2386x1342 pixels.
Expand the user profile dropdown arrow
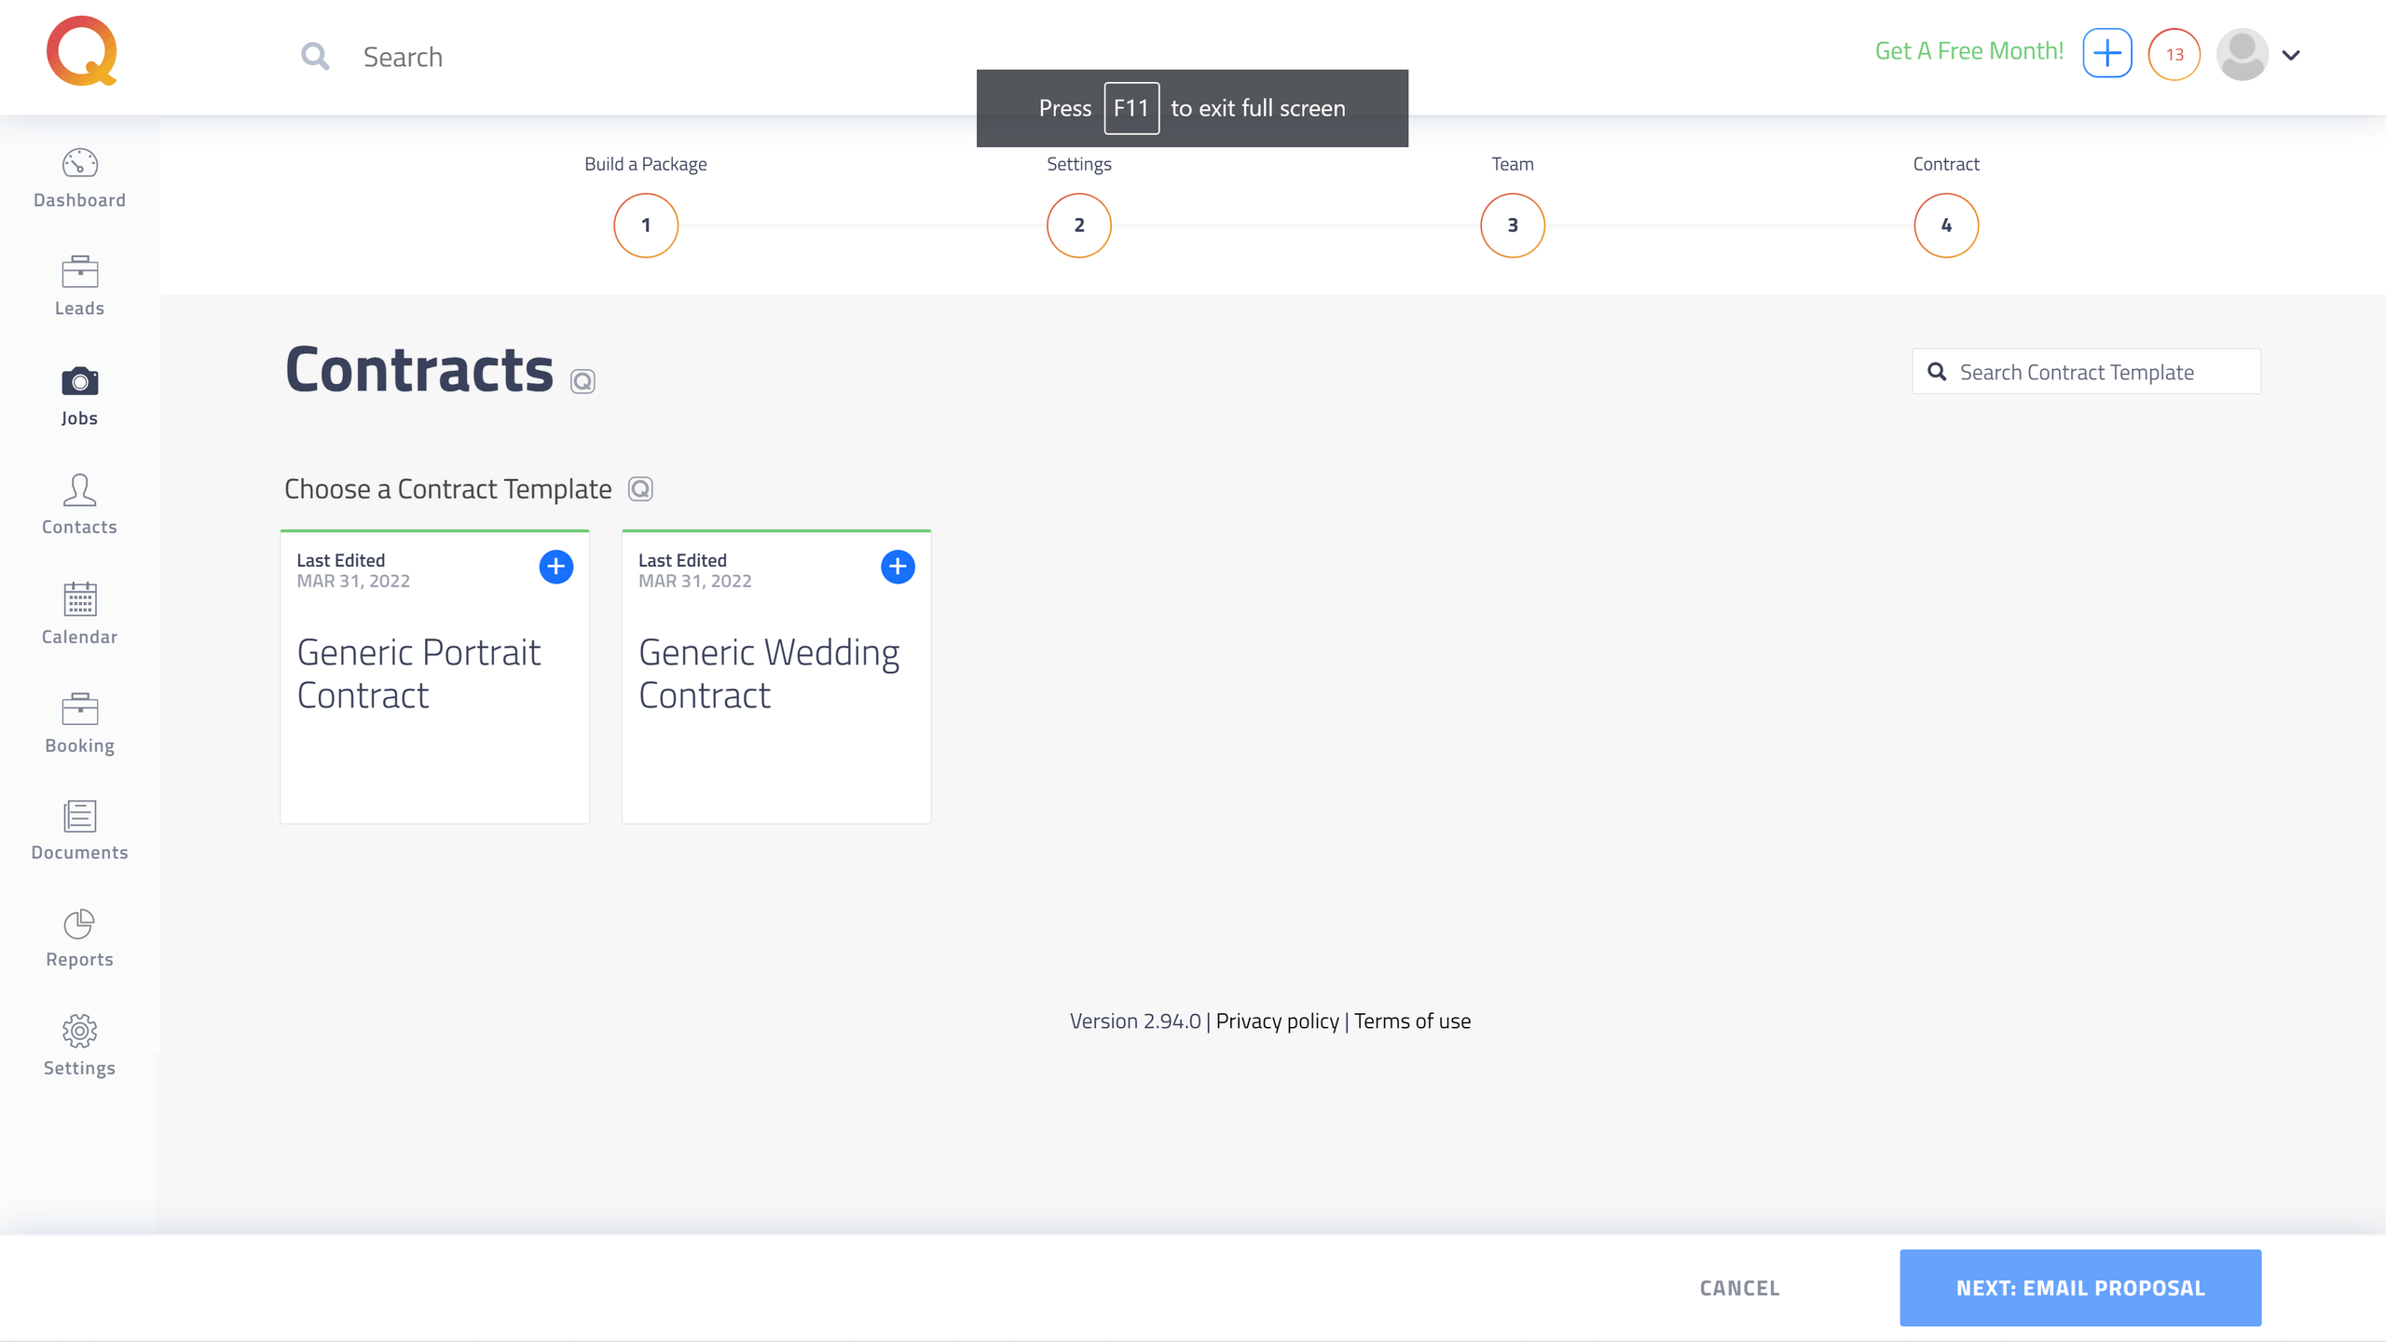point(2291,55)
